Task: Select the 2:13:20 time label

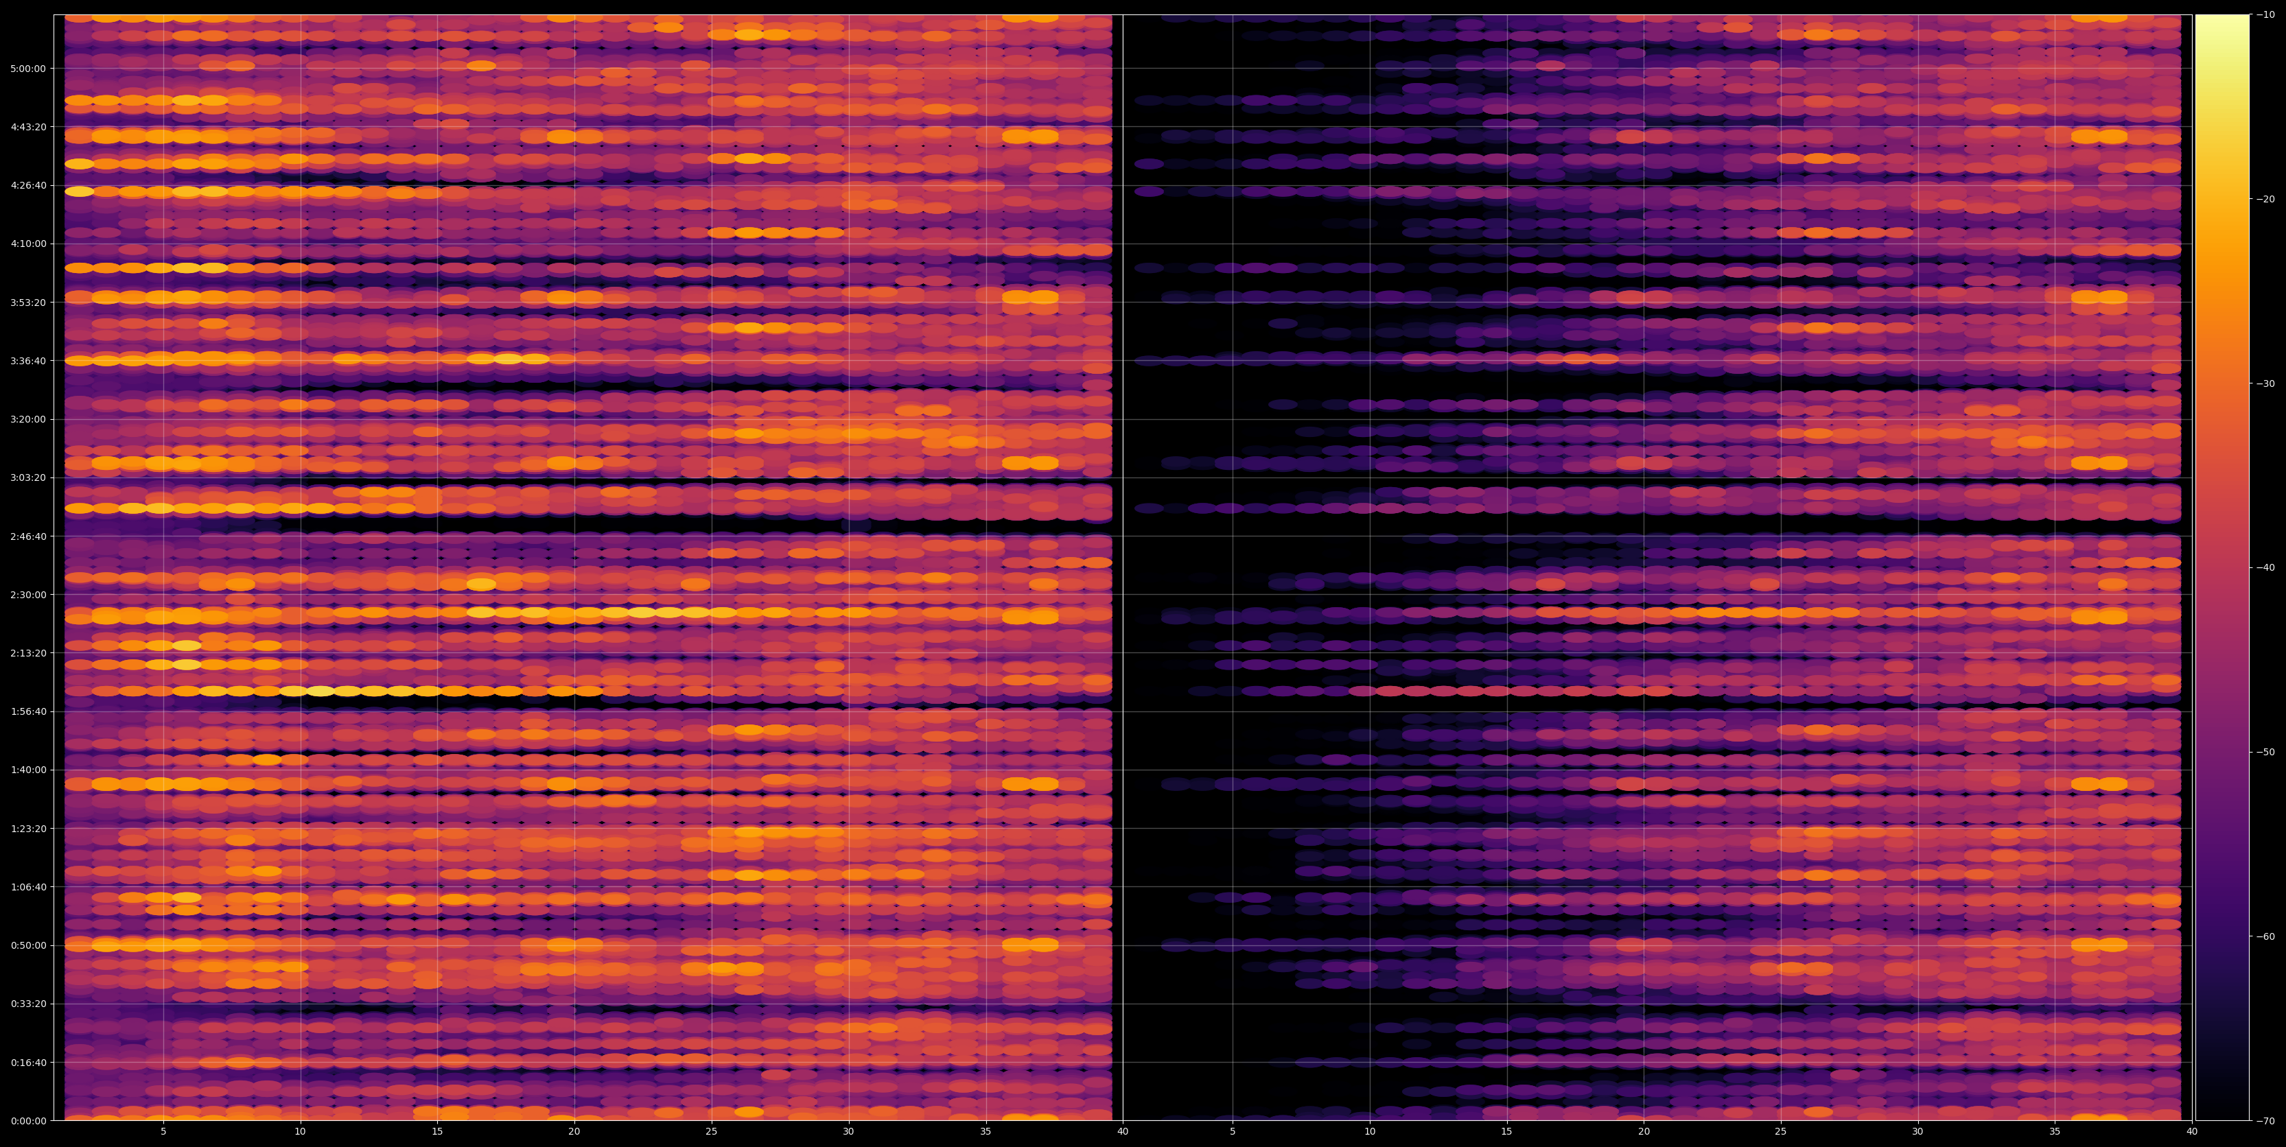Action: pyautogui.click(x=27, y=652)
